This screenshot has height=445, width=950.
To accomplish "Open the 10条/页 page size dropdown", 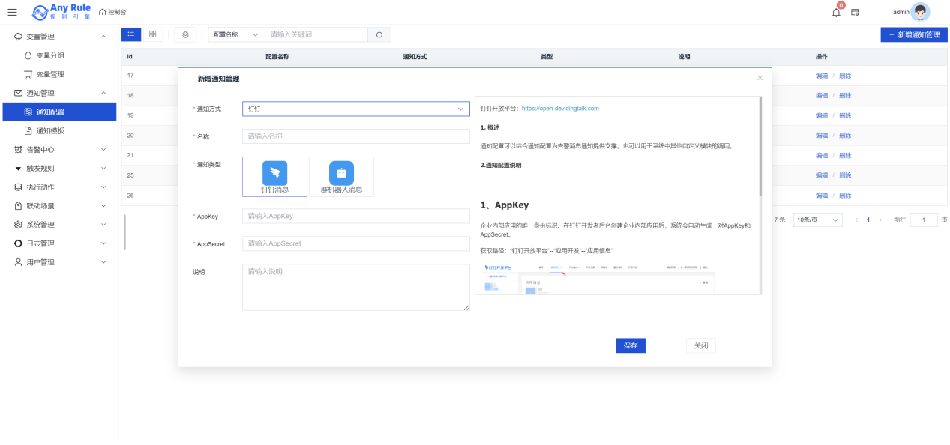I will pos(817,220).
